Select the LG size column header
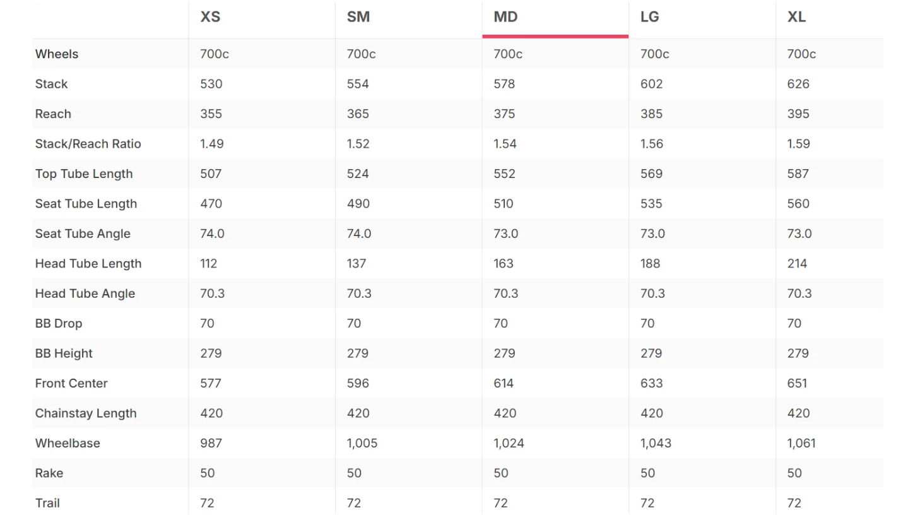The height and width of the screenshot is (515, 915). pos(649,17)
